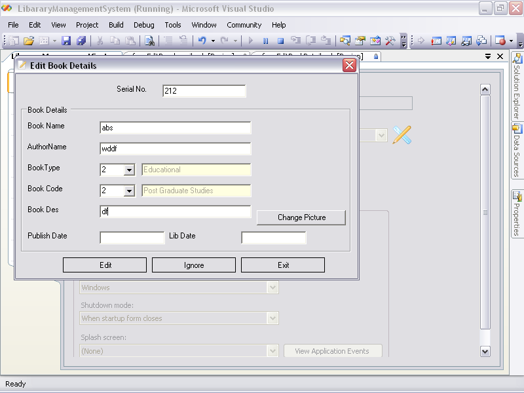
Task: Click the New Project toolbar icon
Action: pyautogui.click(x=14, y=41)
